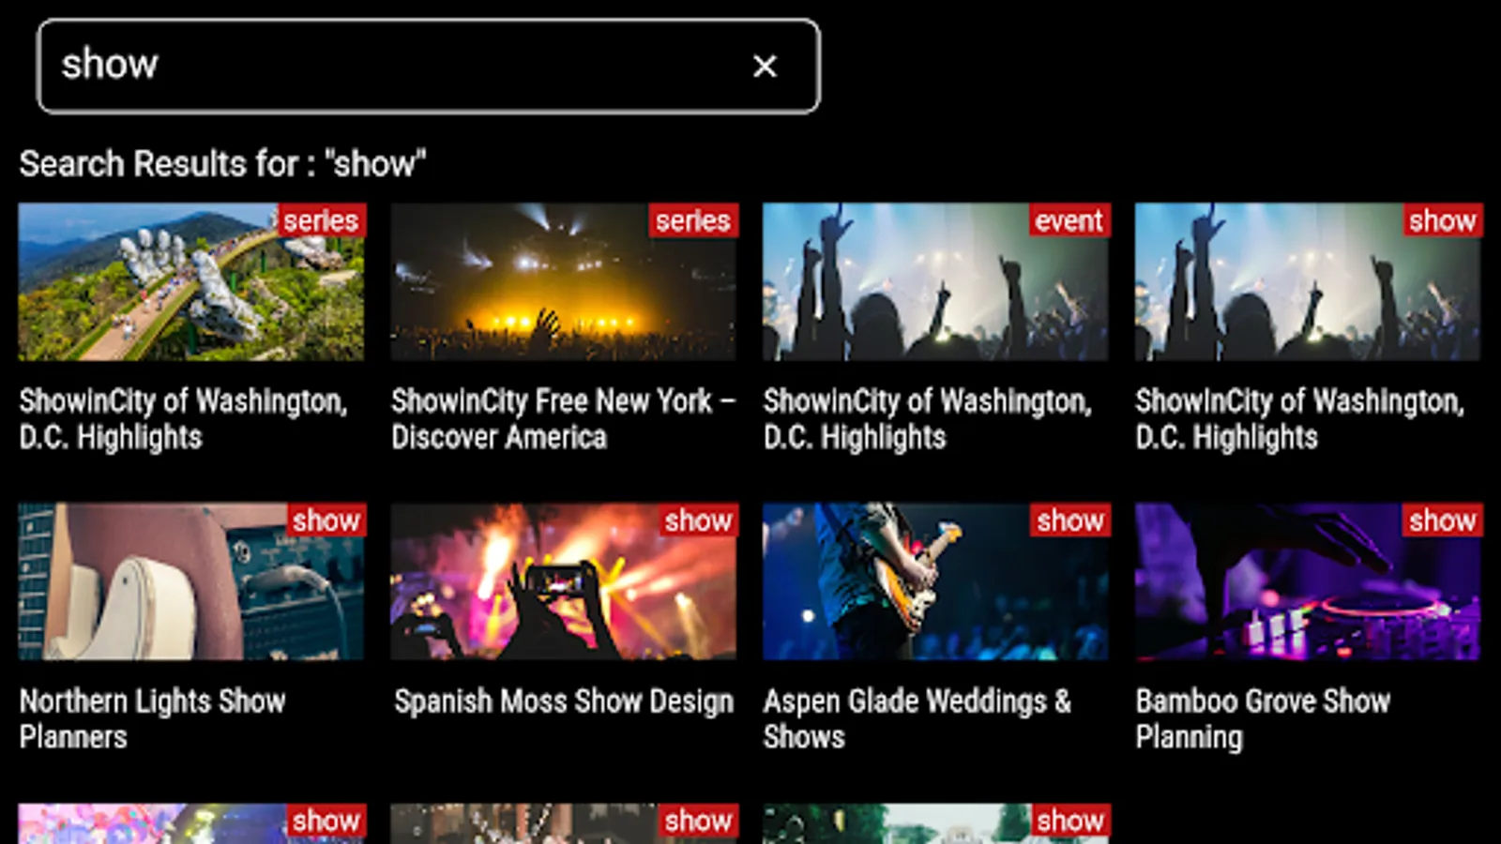The height and width of the screenshot is (844, 1501).
Task: Click the "series" badge on the hands bridge card
Action: click(x=321, y=220)
